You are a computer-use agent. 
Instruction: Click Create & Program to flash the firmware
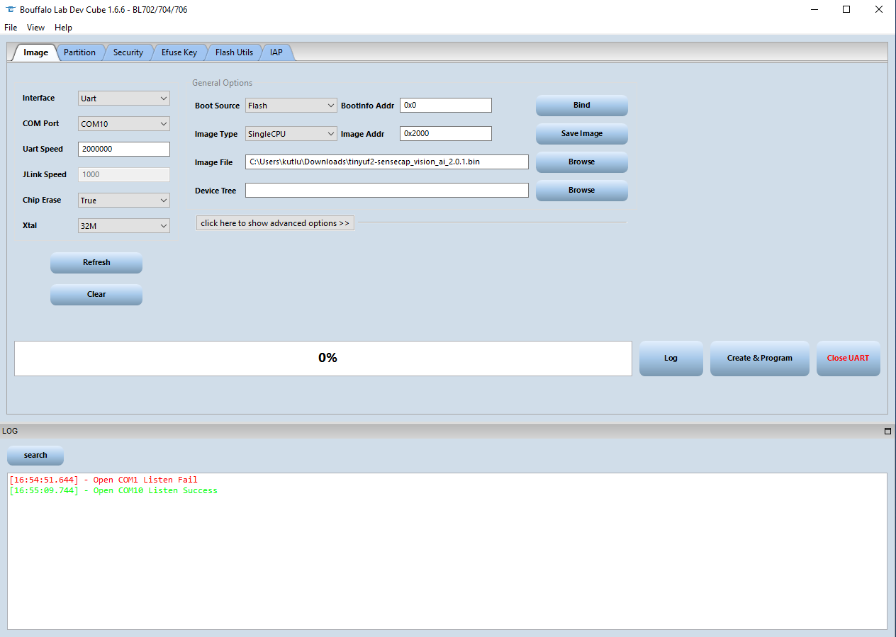pyautogui.click(x=759, y=358)
